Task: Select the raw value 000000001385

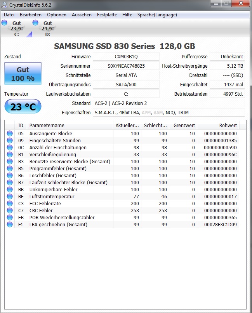Action: 221,140
